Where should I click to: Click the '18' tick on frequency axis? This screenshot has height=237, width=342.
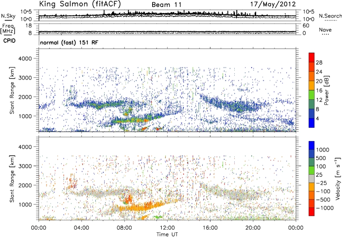point(28,26)
